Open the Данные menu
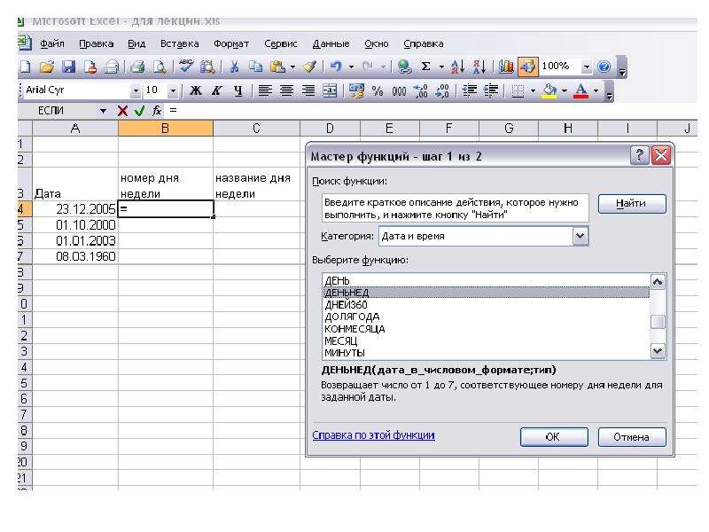Image resolution: width=709 pixels, height=532 pixels. (331, 43)
